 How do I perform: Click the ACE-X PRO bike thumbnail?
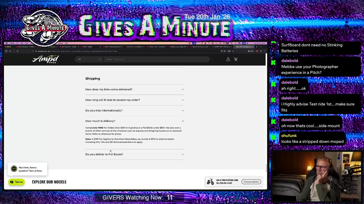210,182
